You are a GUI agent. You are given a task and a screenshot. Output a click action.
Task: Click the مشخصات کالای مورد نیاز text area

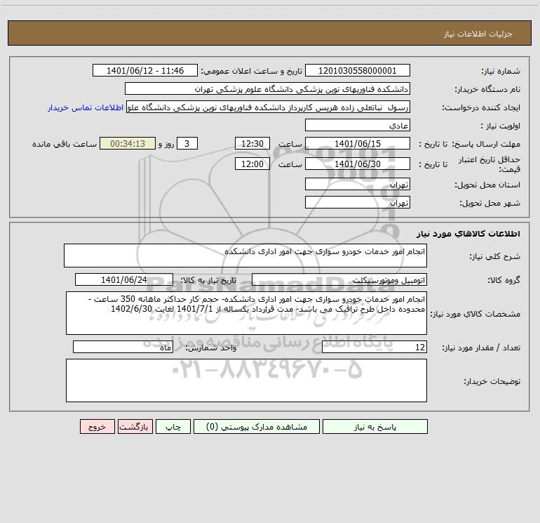[x=246, y=313]
